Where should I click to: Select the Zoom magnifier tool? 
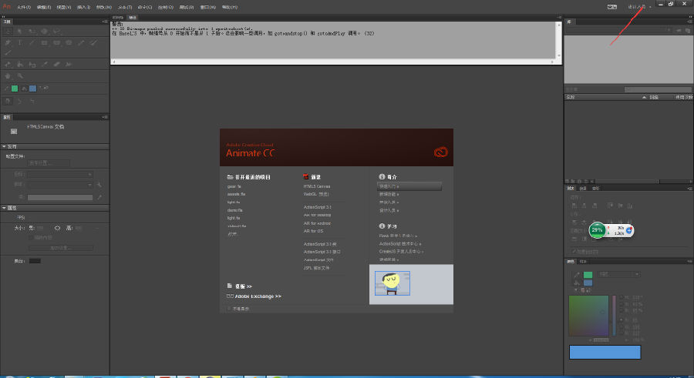20,76
